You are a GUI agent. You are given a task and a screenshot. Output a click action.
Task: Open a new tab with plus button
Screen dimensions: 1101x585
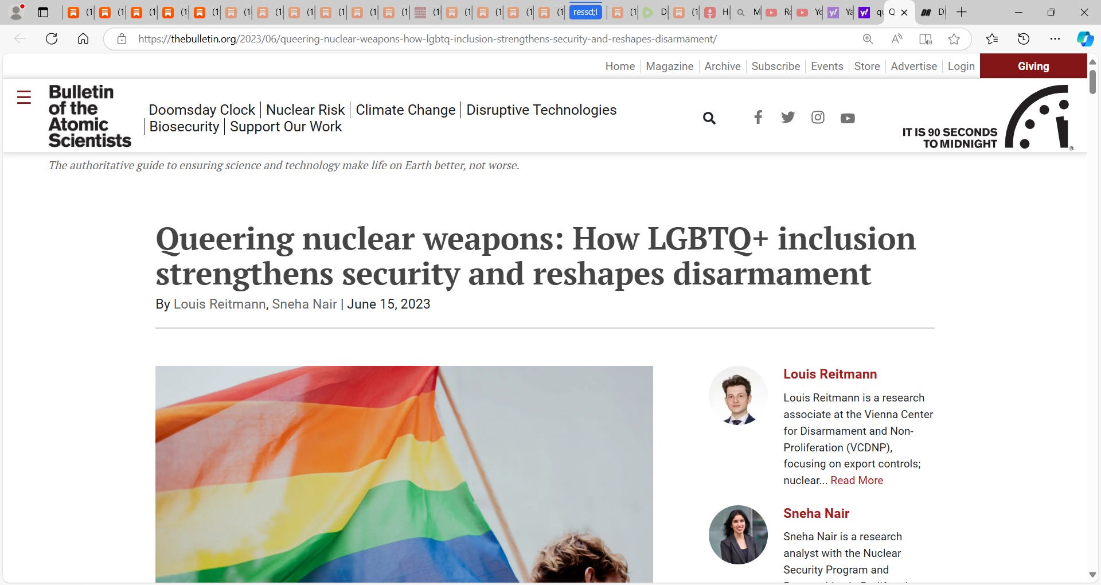click(x=962, y=12)
